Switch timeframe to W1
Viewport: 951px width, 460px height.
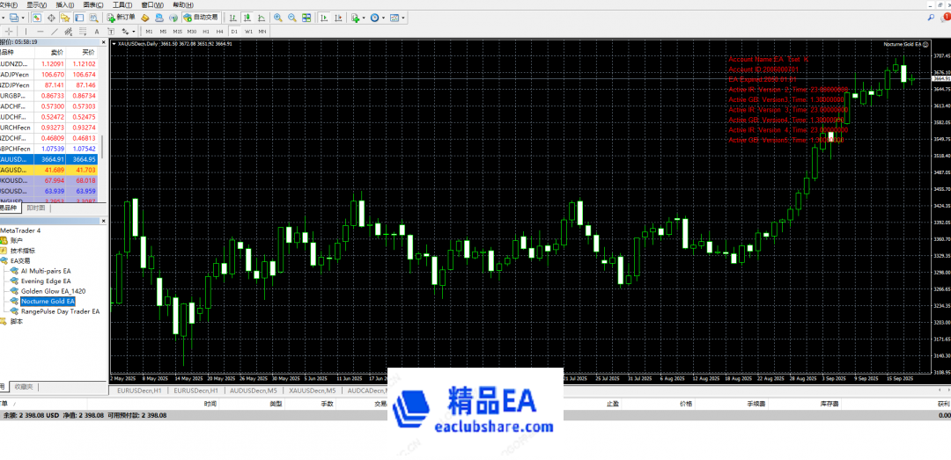[x=248, y=31]
